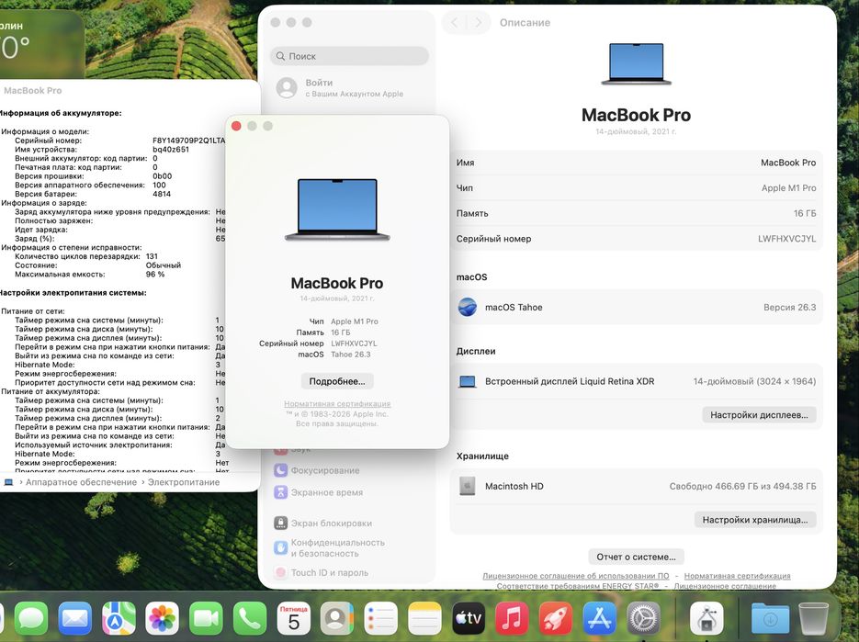The height and width of the screenshot is (642, 859).
Task: Click the Память 16 ГБ row in Settings
Action: point(636,213)
